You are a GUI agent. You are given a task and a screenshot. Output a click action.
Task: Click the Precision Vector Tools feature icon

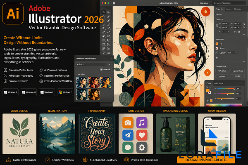[5, 70]
